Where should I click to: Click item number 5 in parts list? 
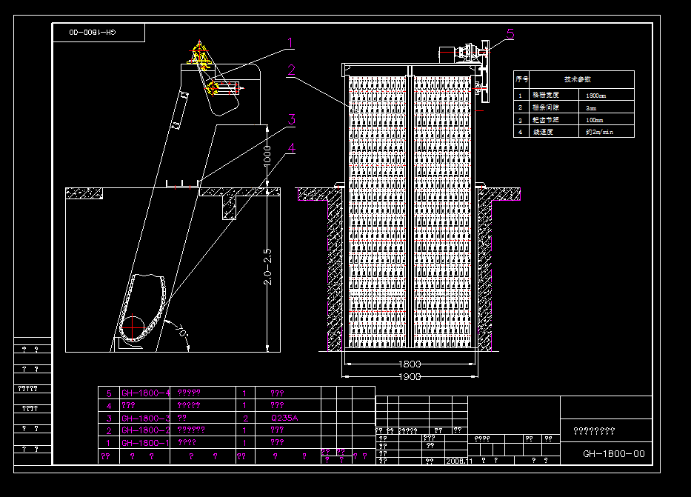[109, 393]
